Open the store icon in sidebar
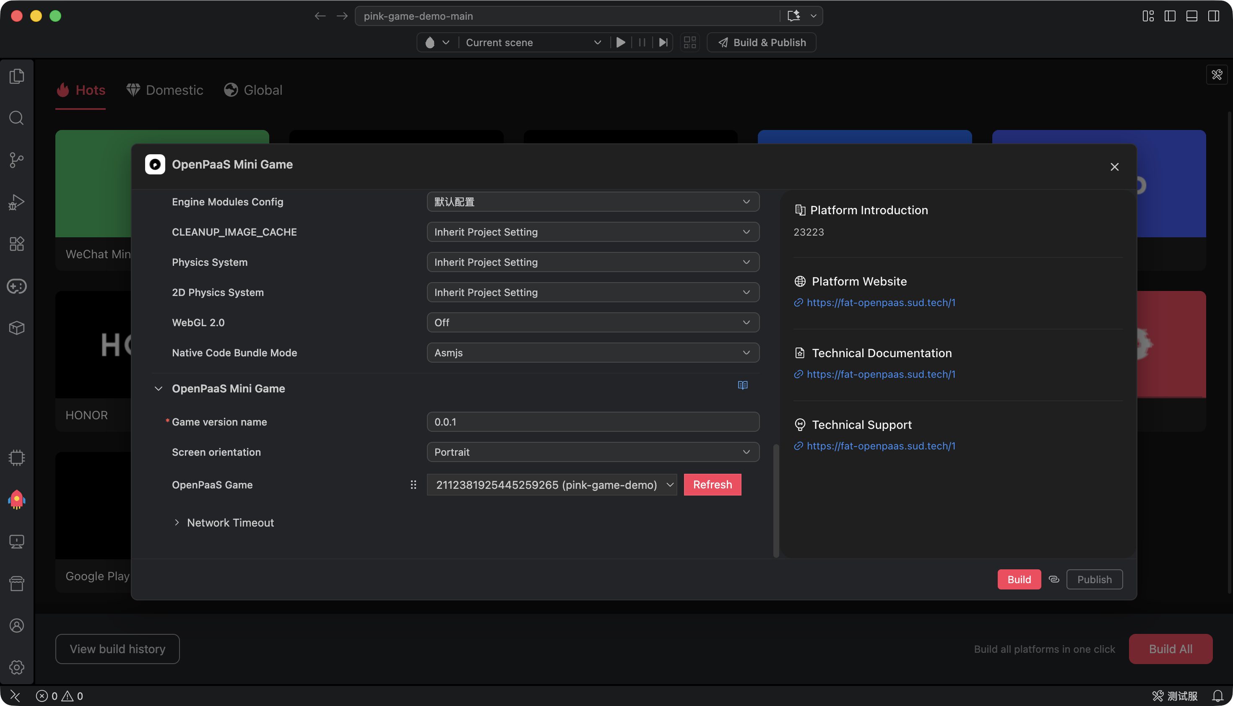The height and width of the screenshot is (706, 1233). (16, 583)
